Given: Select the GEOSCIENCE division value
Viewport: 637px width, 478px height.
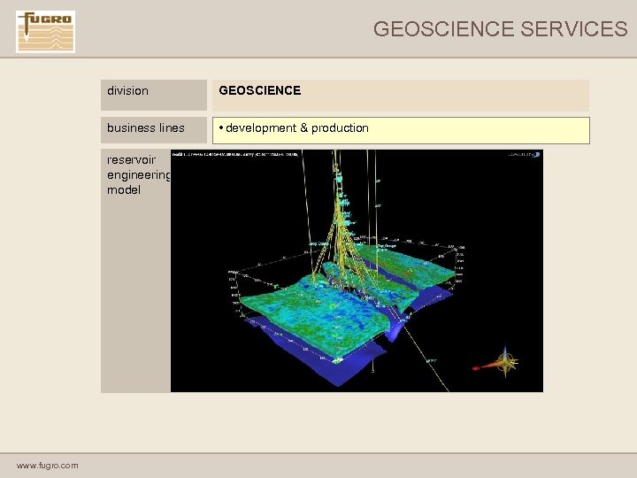Looking at the screenshot, I should (x=401, y=95).
